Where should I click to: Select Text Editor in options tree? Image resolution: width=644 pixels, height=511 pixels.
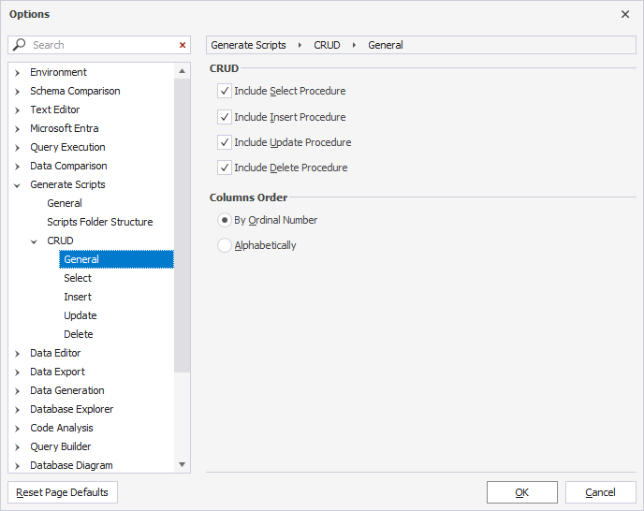(54, 109)
